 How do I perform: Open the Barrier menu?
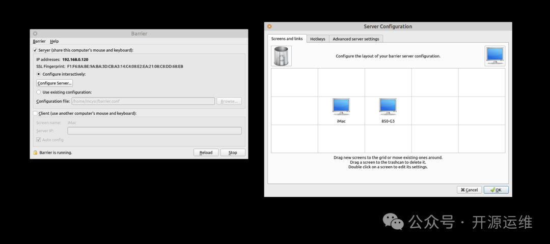point(39,41)
